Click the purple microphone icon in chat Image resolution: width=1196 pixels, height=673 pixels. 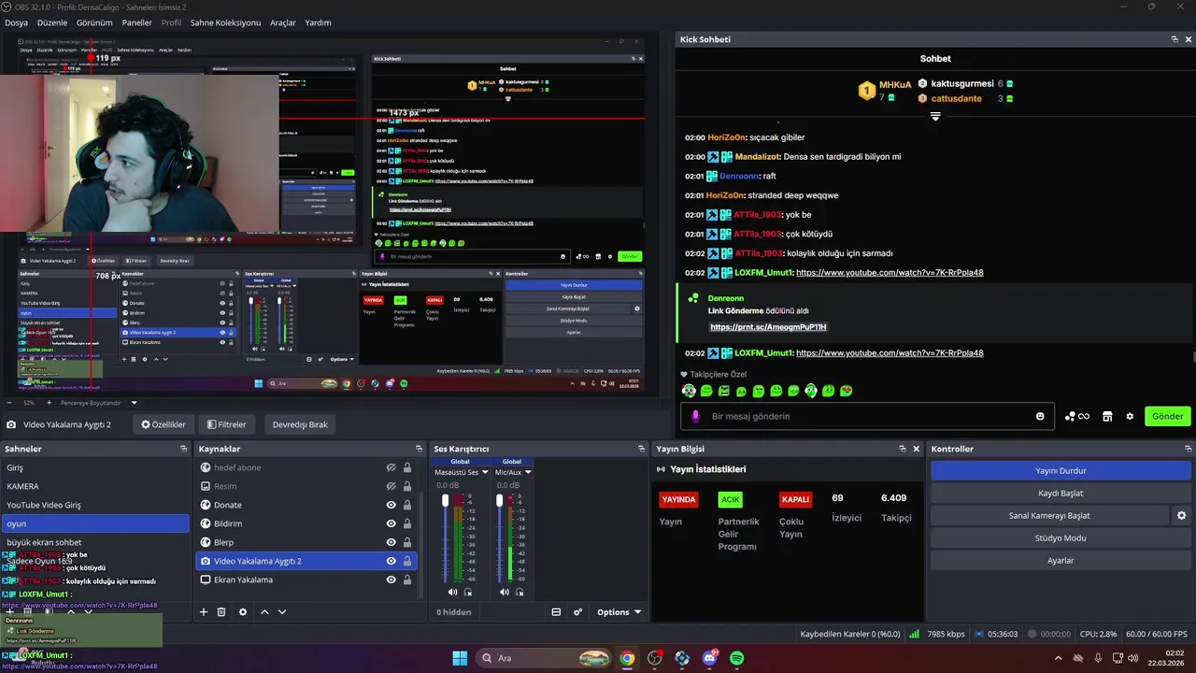tap(695, 416)
